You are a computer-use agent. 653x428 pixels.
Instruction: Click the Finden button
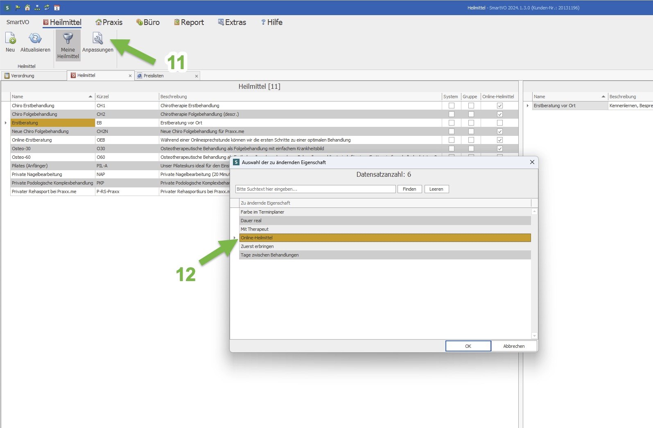click(409, 189)
